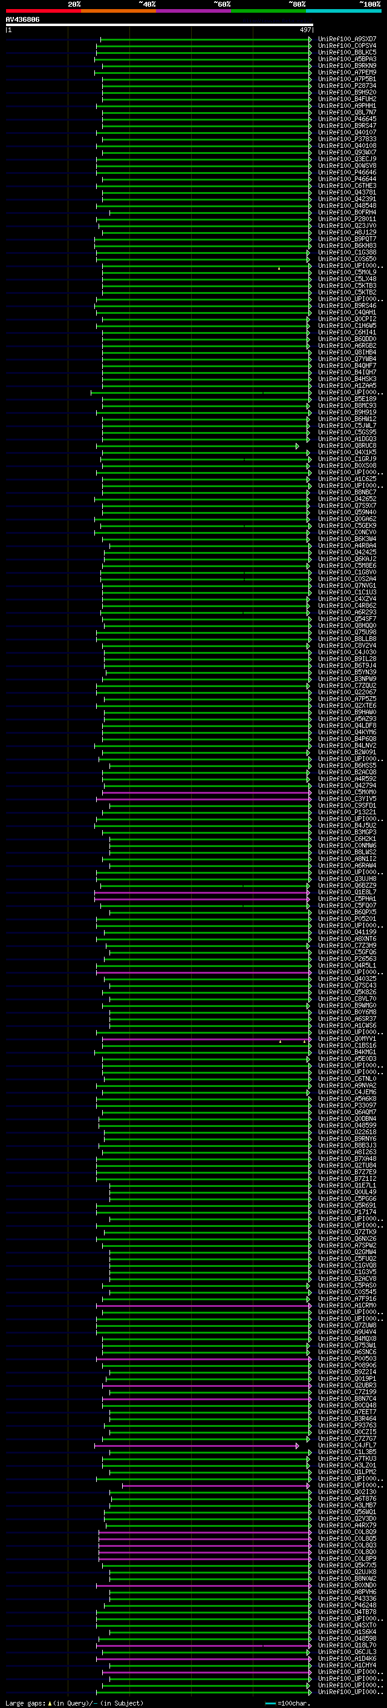Viewport: 387px width, 1708px height.
Task: Select the UniRef100_C5M0M0 label
Action: [x=347, y=793]
